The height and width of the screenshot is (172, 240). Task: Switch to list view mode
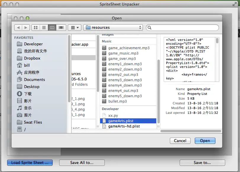44,28
